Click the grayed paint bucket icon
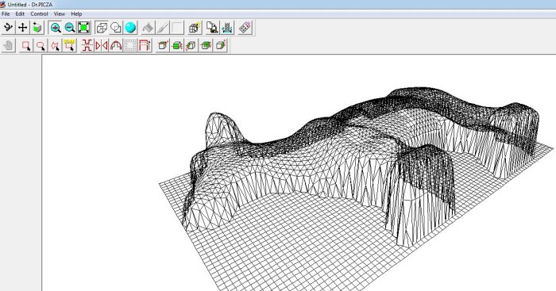Viewport: 556px width, 291px height. 149,28
